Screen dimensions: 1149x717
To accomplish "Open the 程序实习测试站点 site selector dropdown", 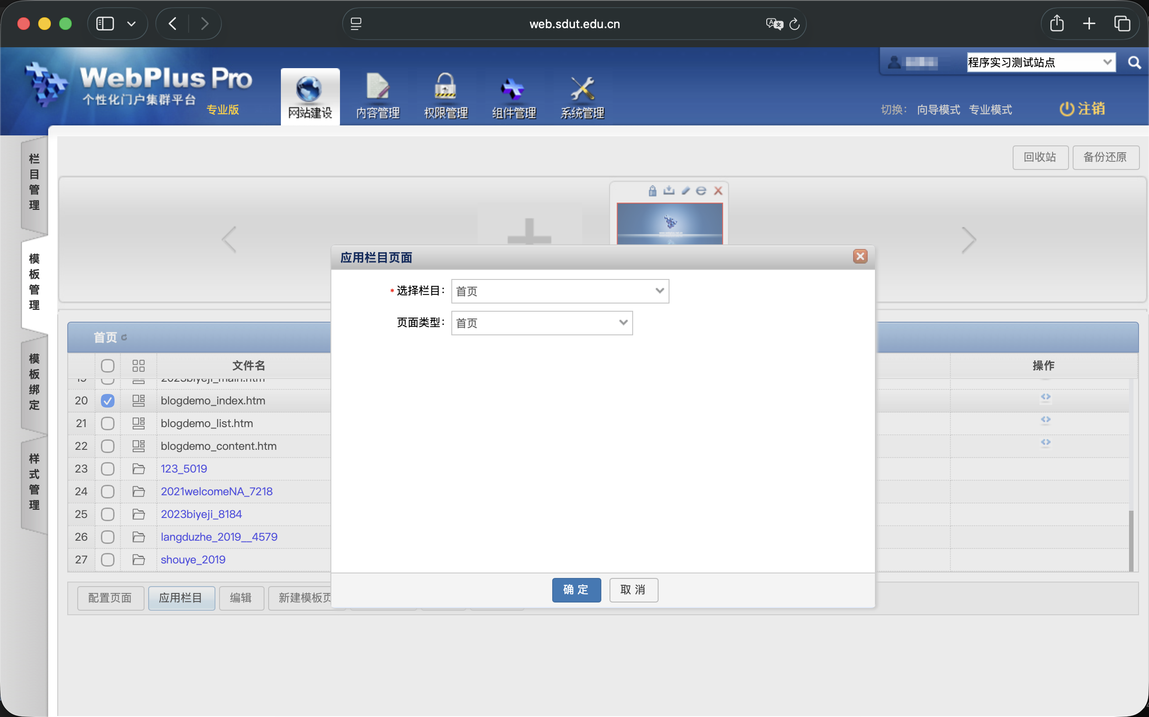I will tap(1108, 62).
